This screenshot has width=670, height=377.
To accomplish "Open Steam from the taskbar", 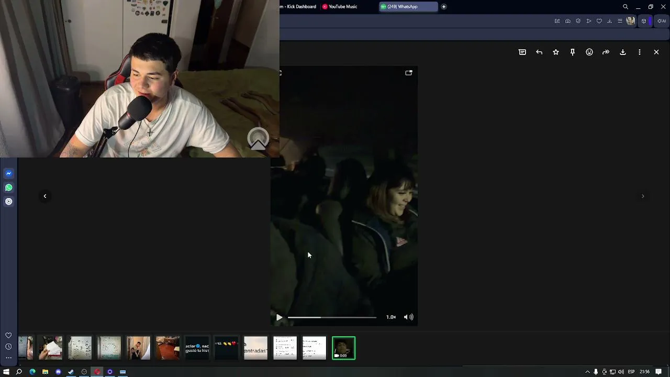I will [71, 372].
